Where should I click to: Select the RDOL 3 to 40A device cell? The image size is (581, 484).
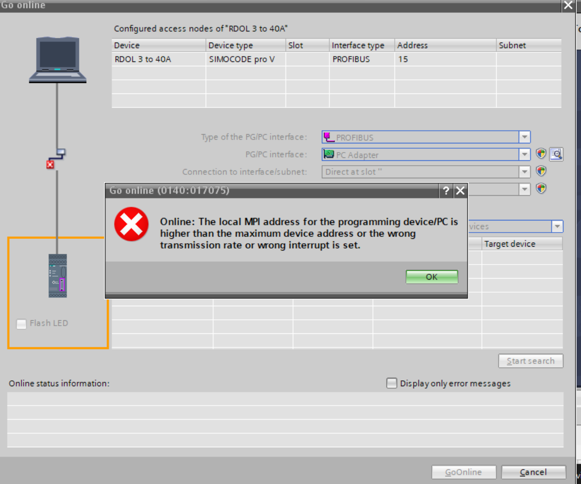pos(159,59)
